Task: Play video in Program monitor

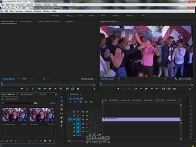Action: click(146, 89)
